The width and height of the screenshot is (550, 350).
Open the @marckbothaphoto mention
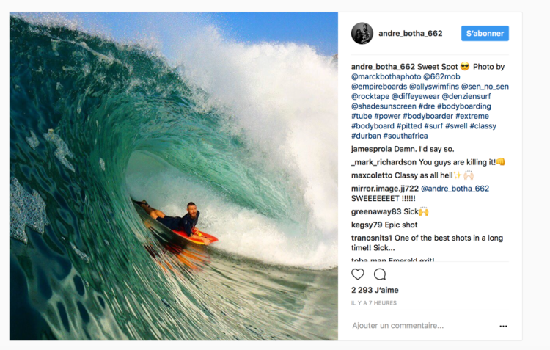point(386,76)
